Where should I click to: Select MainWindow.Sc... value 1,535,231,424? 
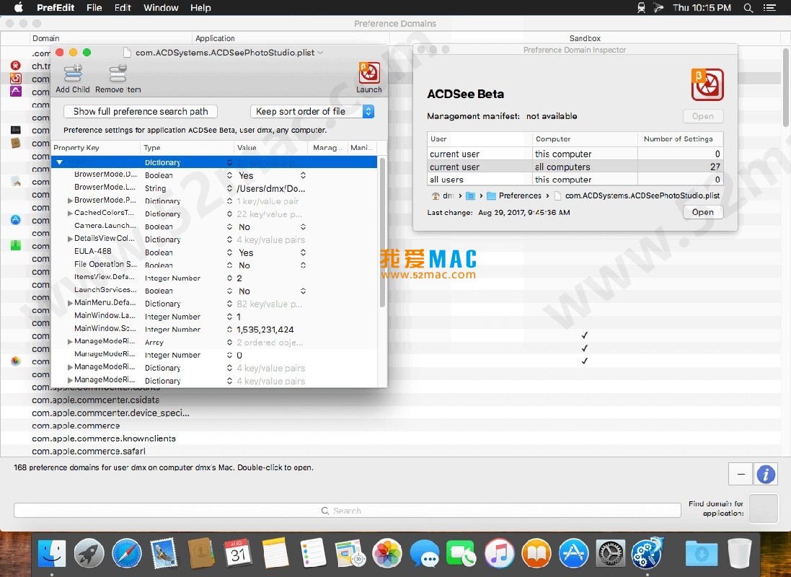(265, 330)
